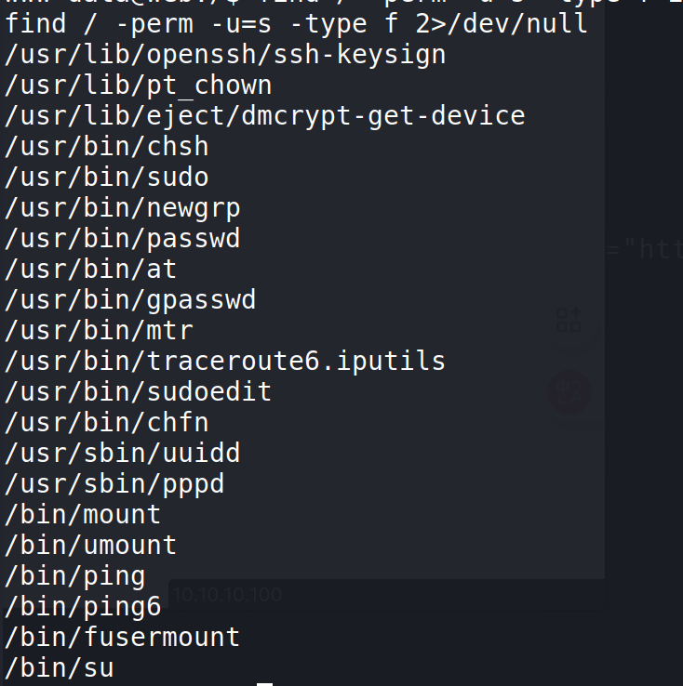Click the /bin/fusermount output line
The height and width of the screenshot is (686, 683).
123,638
